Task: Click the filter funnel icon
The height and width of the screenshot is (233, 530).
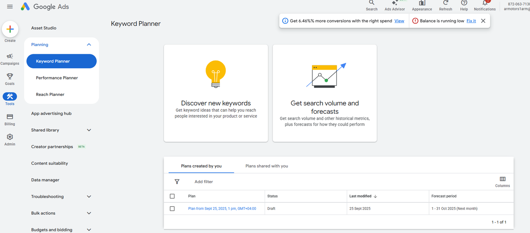Action: tap(177, 182)
